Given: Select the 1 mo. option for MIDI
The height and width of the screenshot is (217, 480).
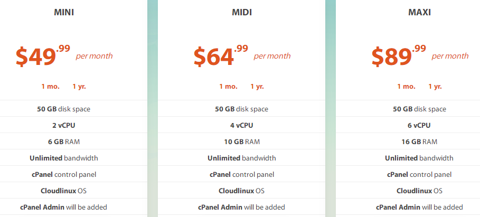Looking at the screenshot, I should point(228,86).
